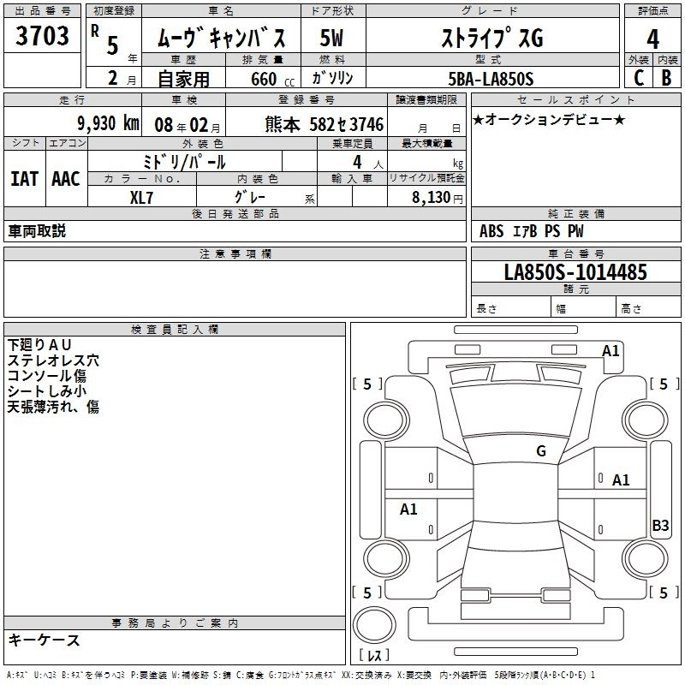Click the ドア形状 header
Viewport: 685px width, 685px height.
point(333,10)
